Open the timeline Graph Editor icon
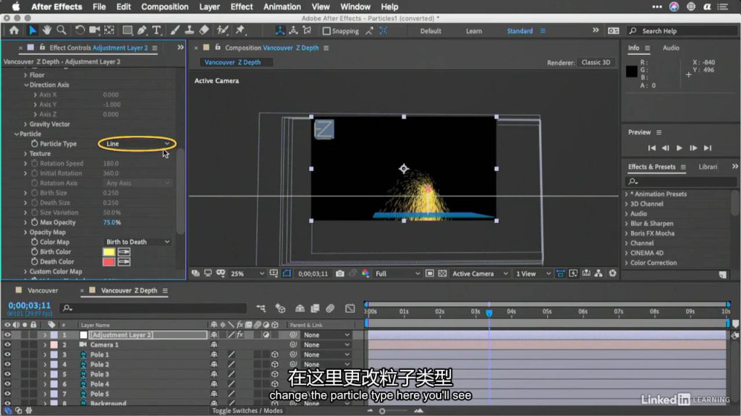Screen dimensions: 741x416 click(x=350, y=308)
